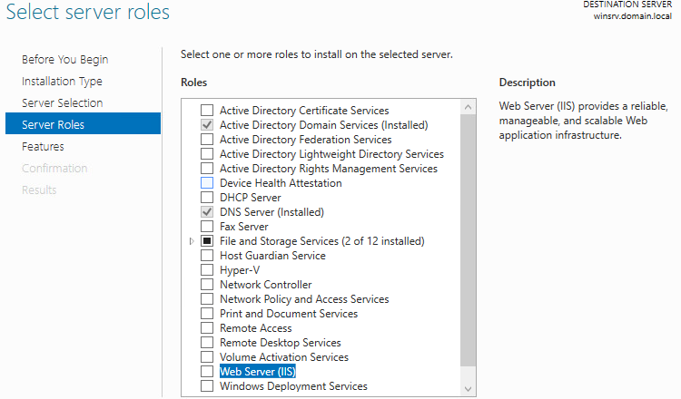The width and height of the screenshot is (681, 399).
Task: Switch to the Server Selection step
Action: click(63, 103)
